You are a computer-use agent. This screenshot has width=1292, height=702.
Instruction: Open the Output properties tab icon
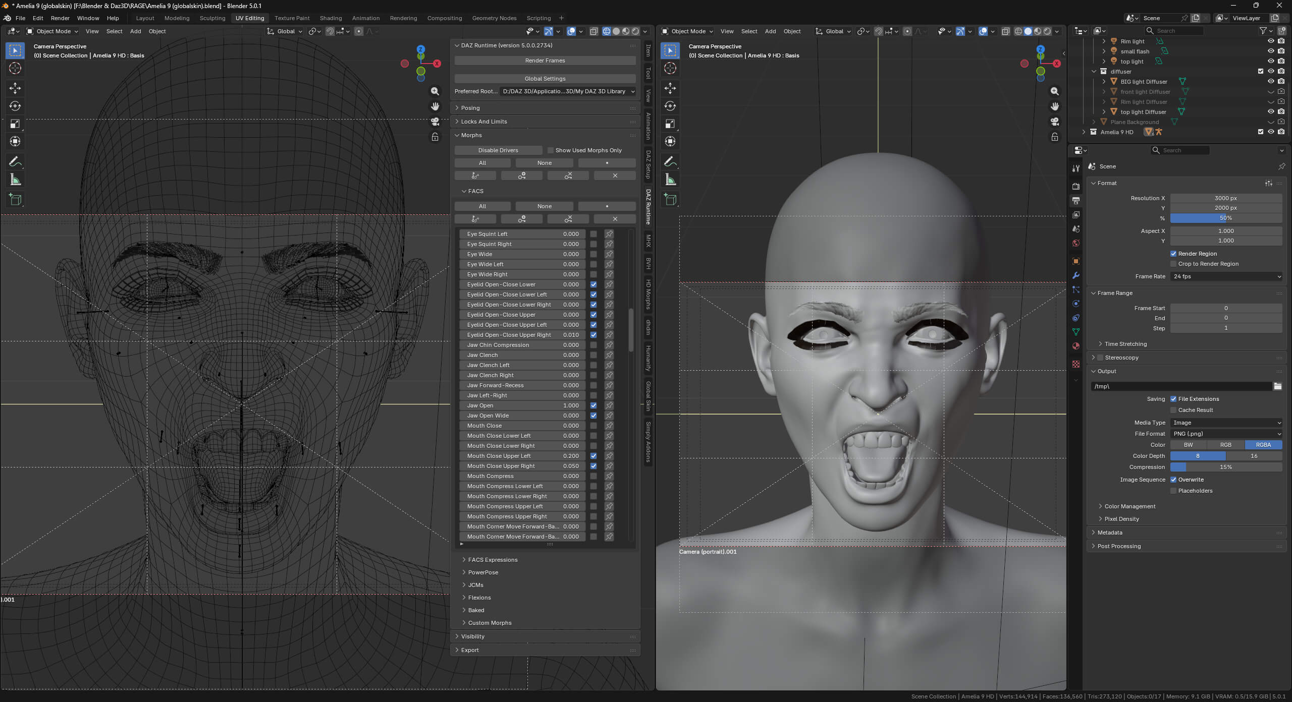1076,201
